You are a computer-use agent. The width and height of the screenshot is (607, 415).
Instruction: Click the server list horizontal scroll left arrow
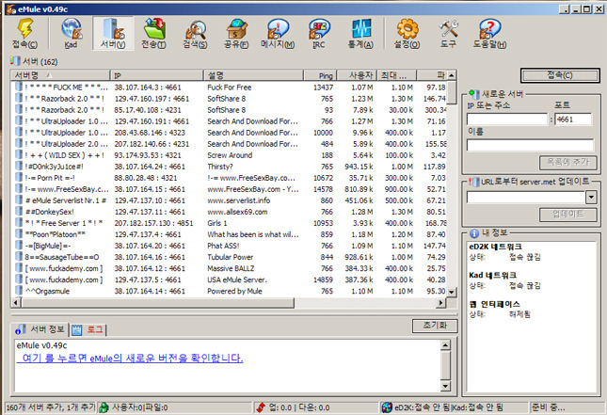[x=16, y=303]
